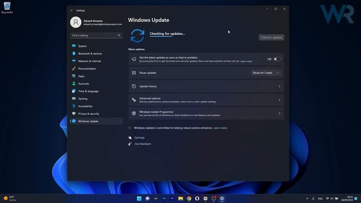Viewport: 361px width, 203px height.
Task: Click the Find a setting search box
Action: tap(96, 35)
